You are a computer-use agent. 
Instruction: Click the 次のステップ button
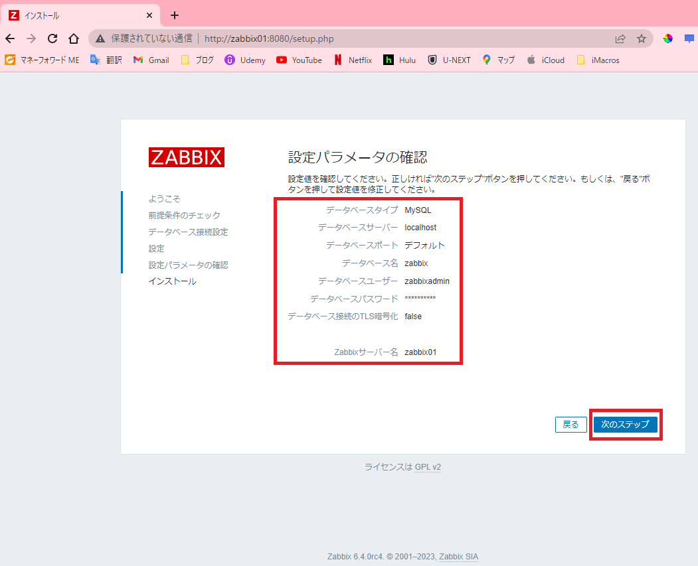tap(625, 424)
